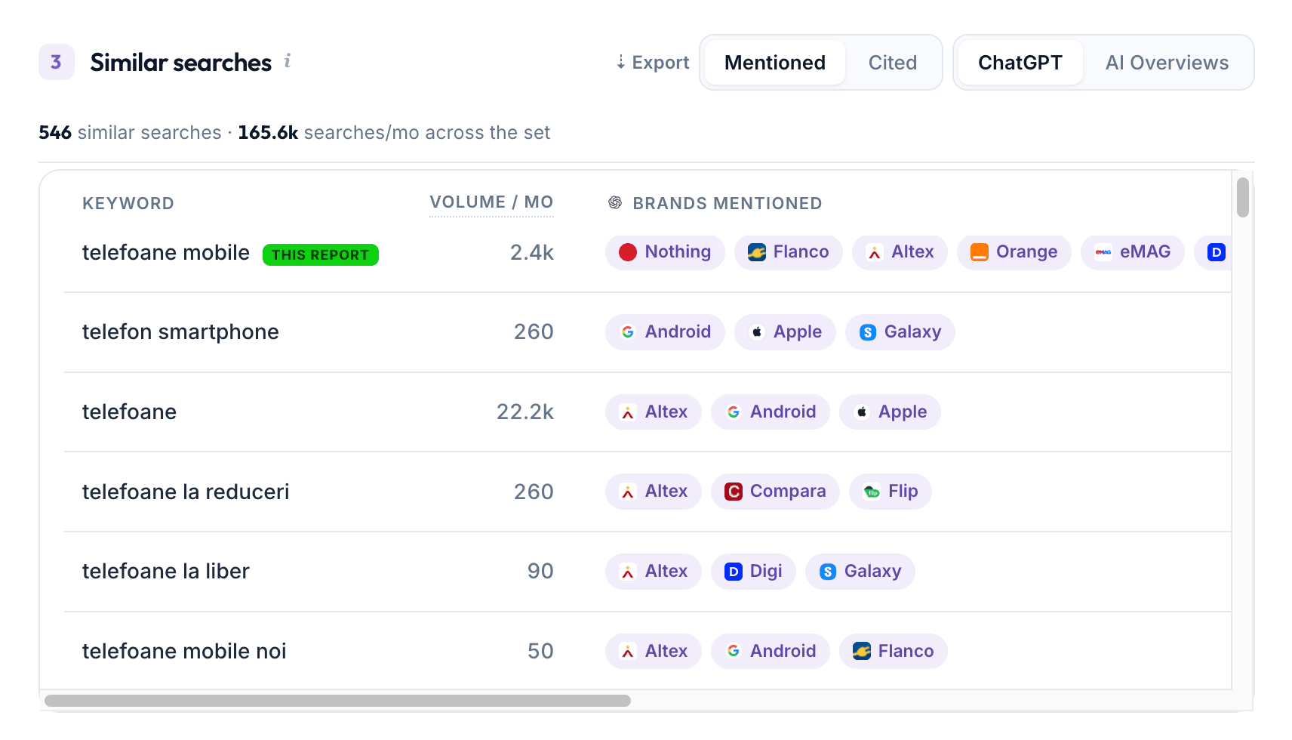Click the keyword 'telefon smartphone'
The image size is (1292, 740).
180,332
